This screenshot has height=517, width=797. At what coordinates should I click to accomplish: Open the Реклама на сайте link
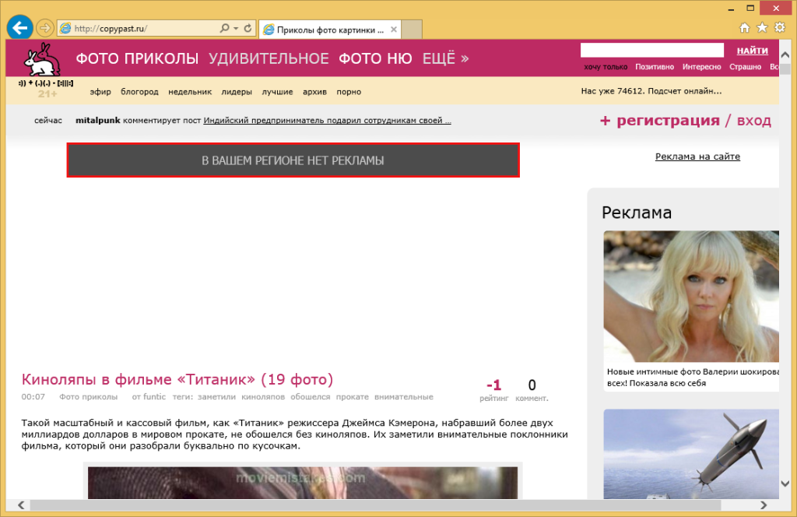pos(697,157)
